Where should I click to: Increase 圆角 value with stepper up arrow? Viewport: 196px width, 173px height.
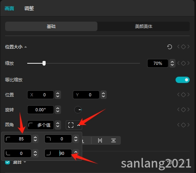point(58,123)
